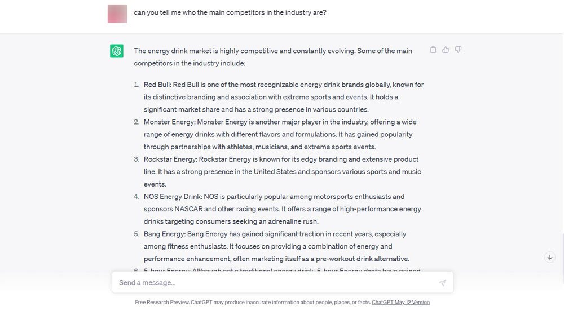Click the user question about main competitors

pos(230,12)
